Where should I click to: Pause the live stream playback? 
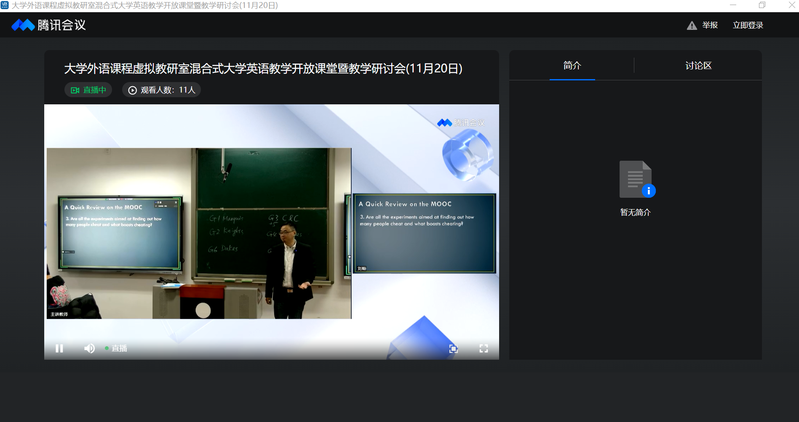(59, 348)
